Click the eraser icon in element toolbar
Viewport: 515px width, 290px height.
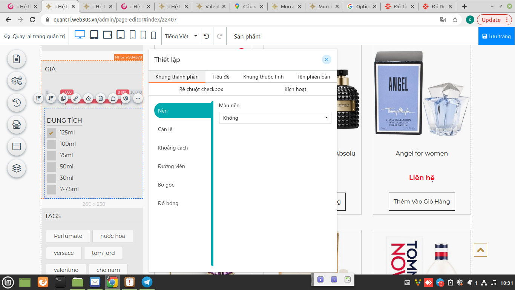pos(88,98)
